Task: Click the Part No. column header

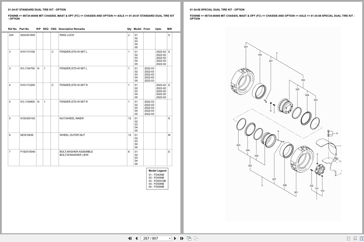Action: (x=25, y=29)
